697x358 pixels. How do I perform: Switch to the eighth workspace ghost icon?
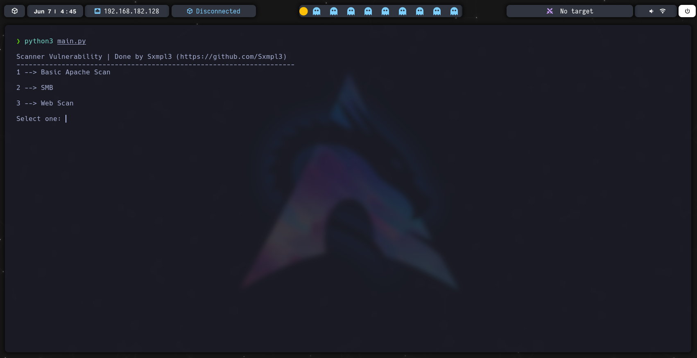420,11
